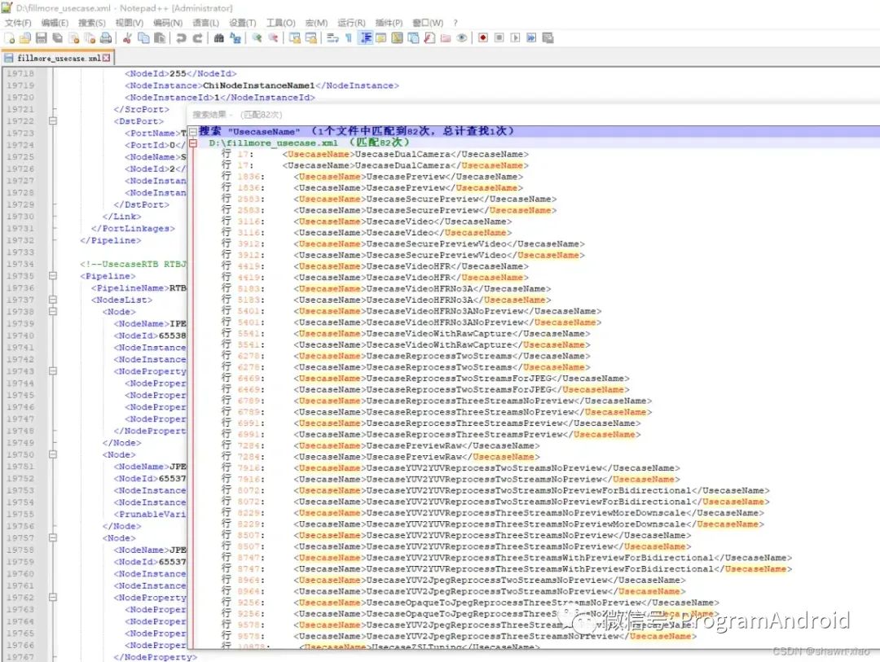
Task: Save the recorded macro toolbar icon
Action: pos(548,38)
